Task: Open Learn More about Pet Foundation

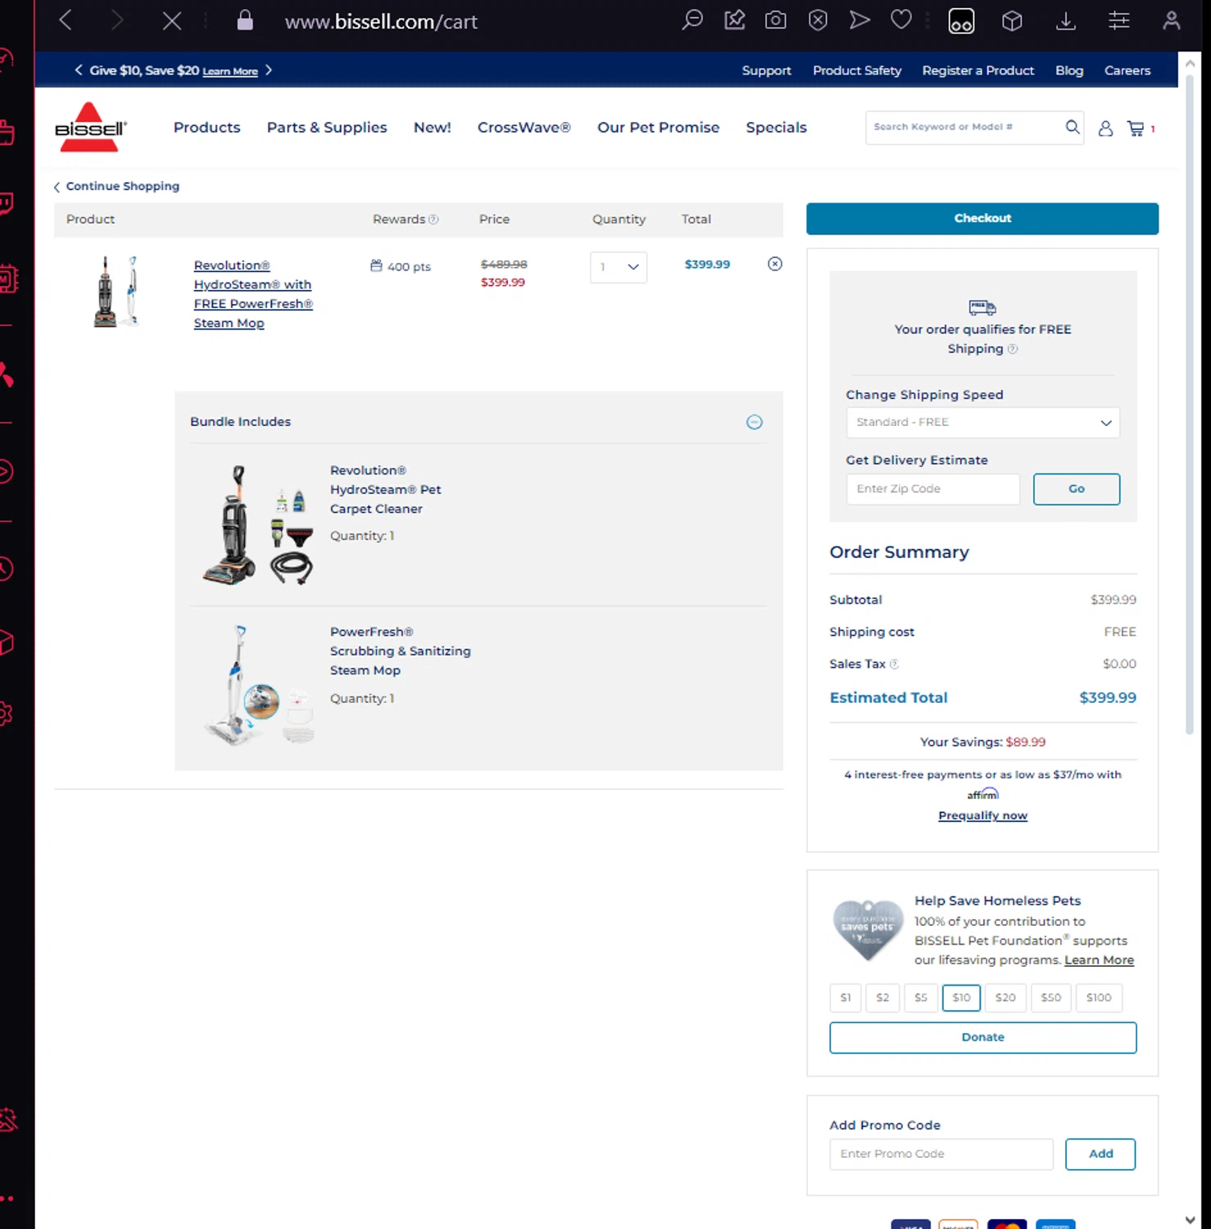Action: (x=1099, y=960)
